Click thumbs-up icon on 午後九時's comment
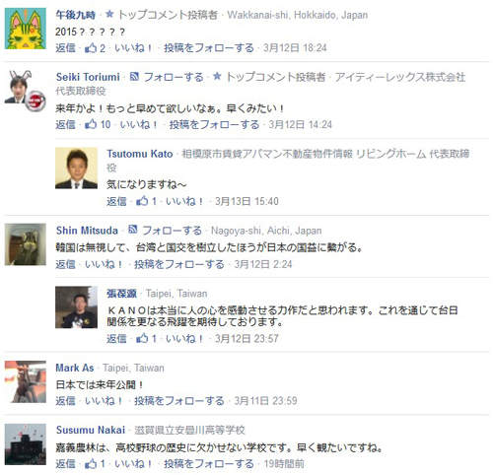This screenshot has width=493, height=475. click(91, 48)
